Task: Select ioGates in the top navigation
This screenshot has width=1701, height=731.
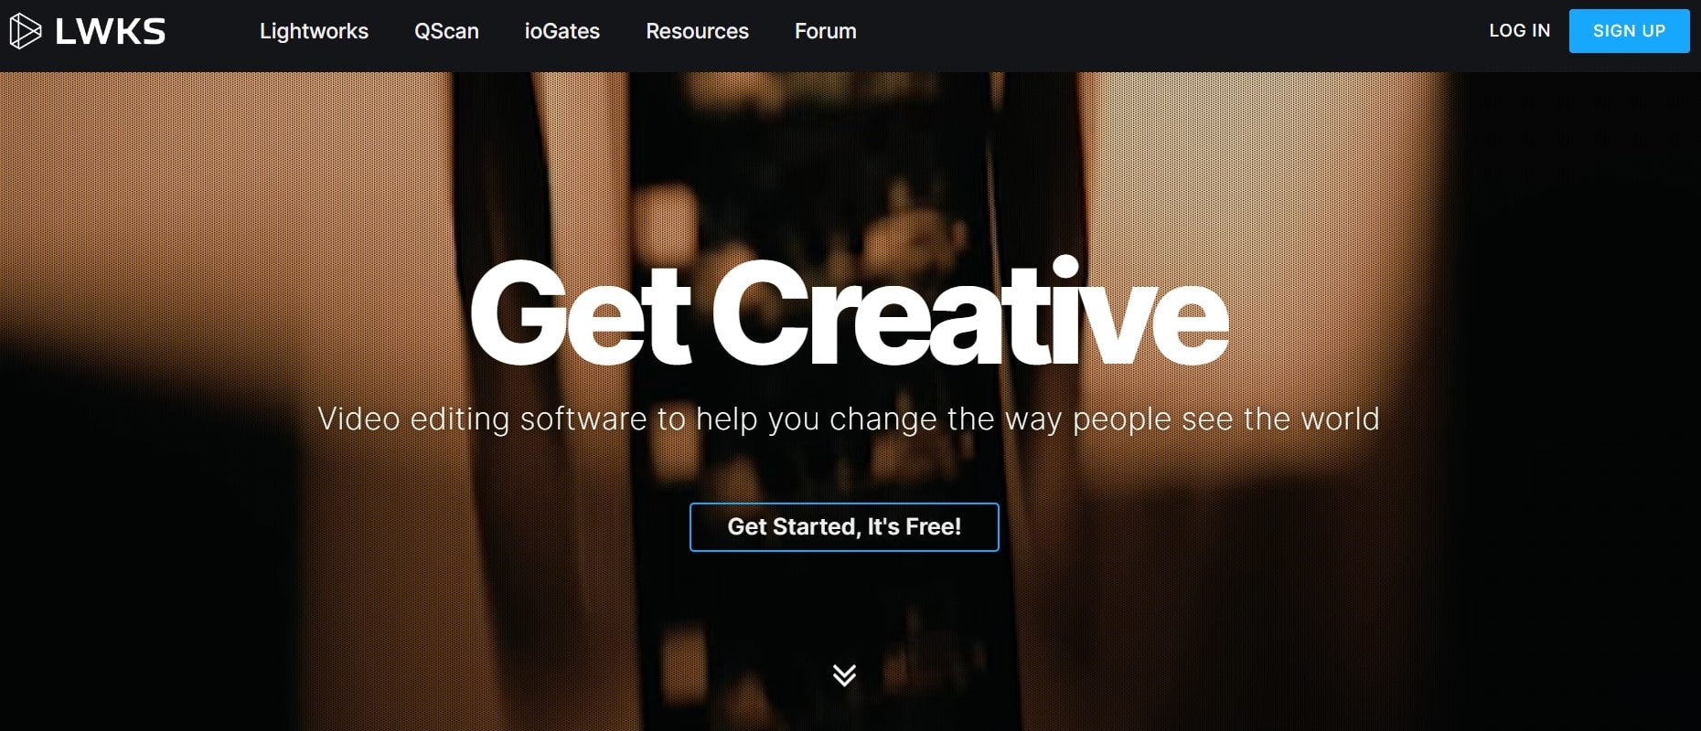Action: pos(562,31)
